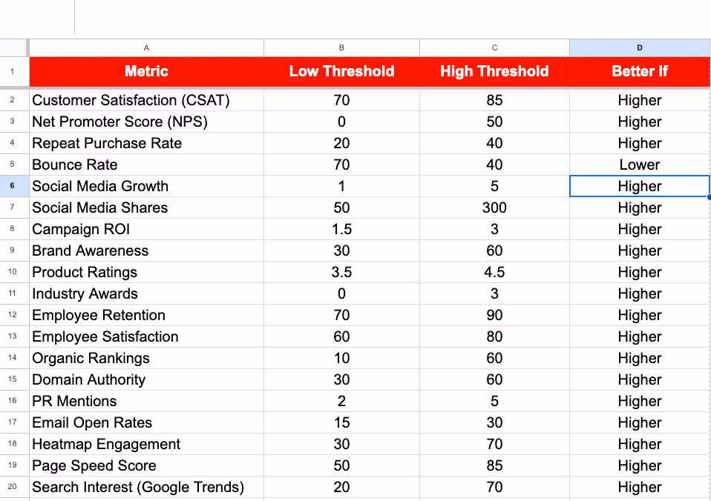Select 'Product Ratings' cell
Image resolution: width=711 pixels, height=501 pixels.
(x=146, y=272)
